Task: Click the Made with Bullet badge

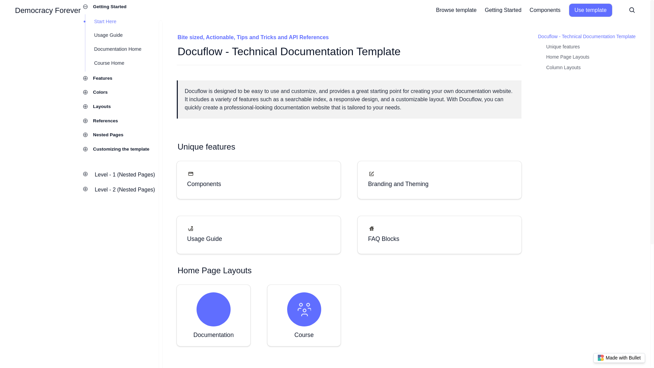Action: click(x=619, y=358)
